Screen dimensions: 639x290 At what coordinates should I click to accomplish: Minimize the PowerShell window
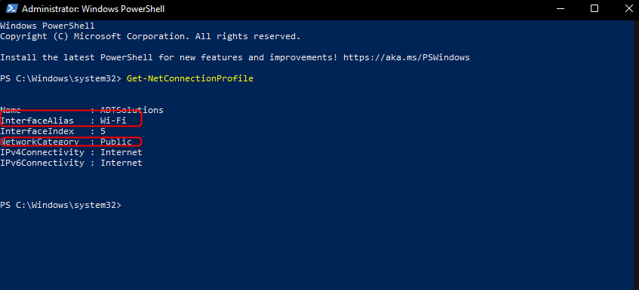(560, 8)
